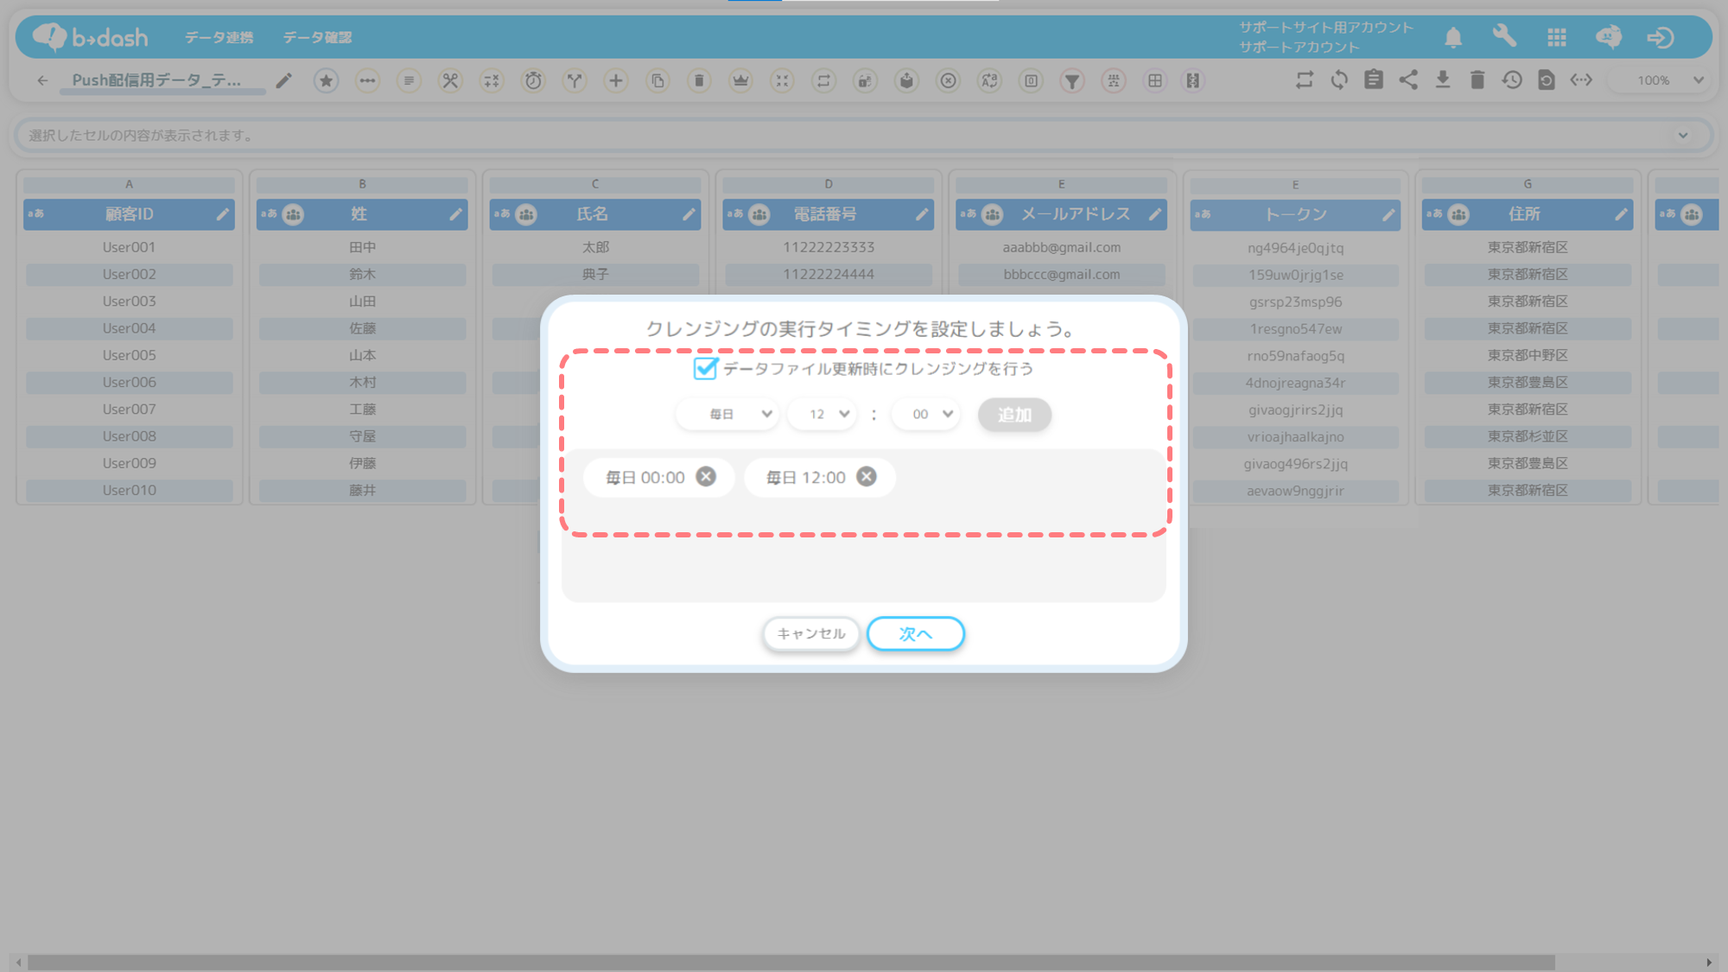The width and height of the screenshot is (1728, 972).
Task: Click the horizontal scrollbar at bottom
Action: pyautogui.click(x=791, y=962)
